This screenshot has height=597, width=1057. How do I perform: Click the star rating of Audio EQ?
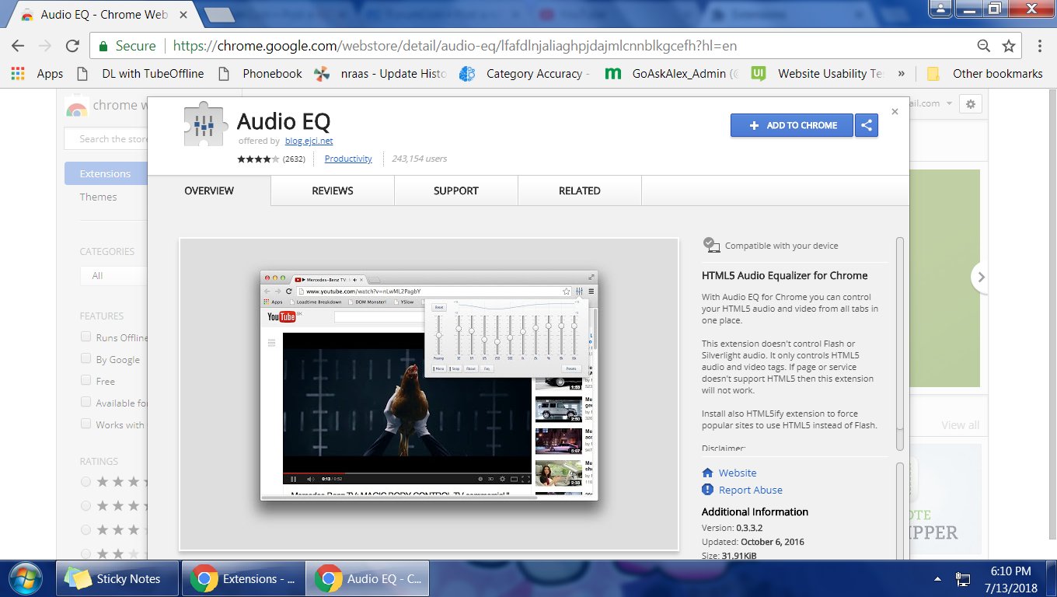click(x=258, y=159)
